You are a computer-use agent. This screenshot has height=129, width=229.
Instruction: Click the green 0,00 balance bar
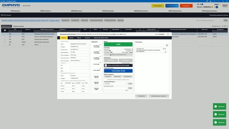[x=118, y=44]
